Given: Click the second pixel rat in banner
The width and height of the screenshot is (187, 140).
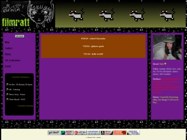Looking at the screenshot, I should coord(107,15).
